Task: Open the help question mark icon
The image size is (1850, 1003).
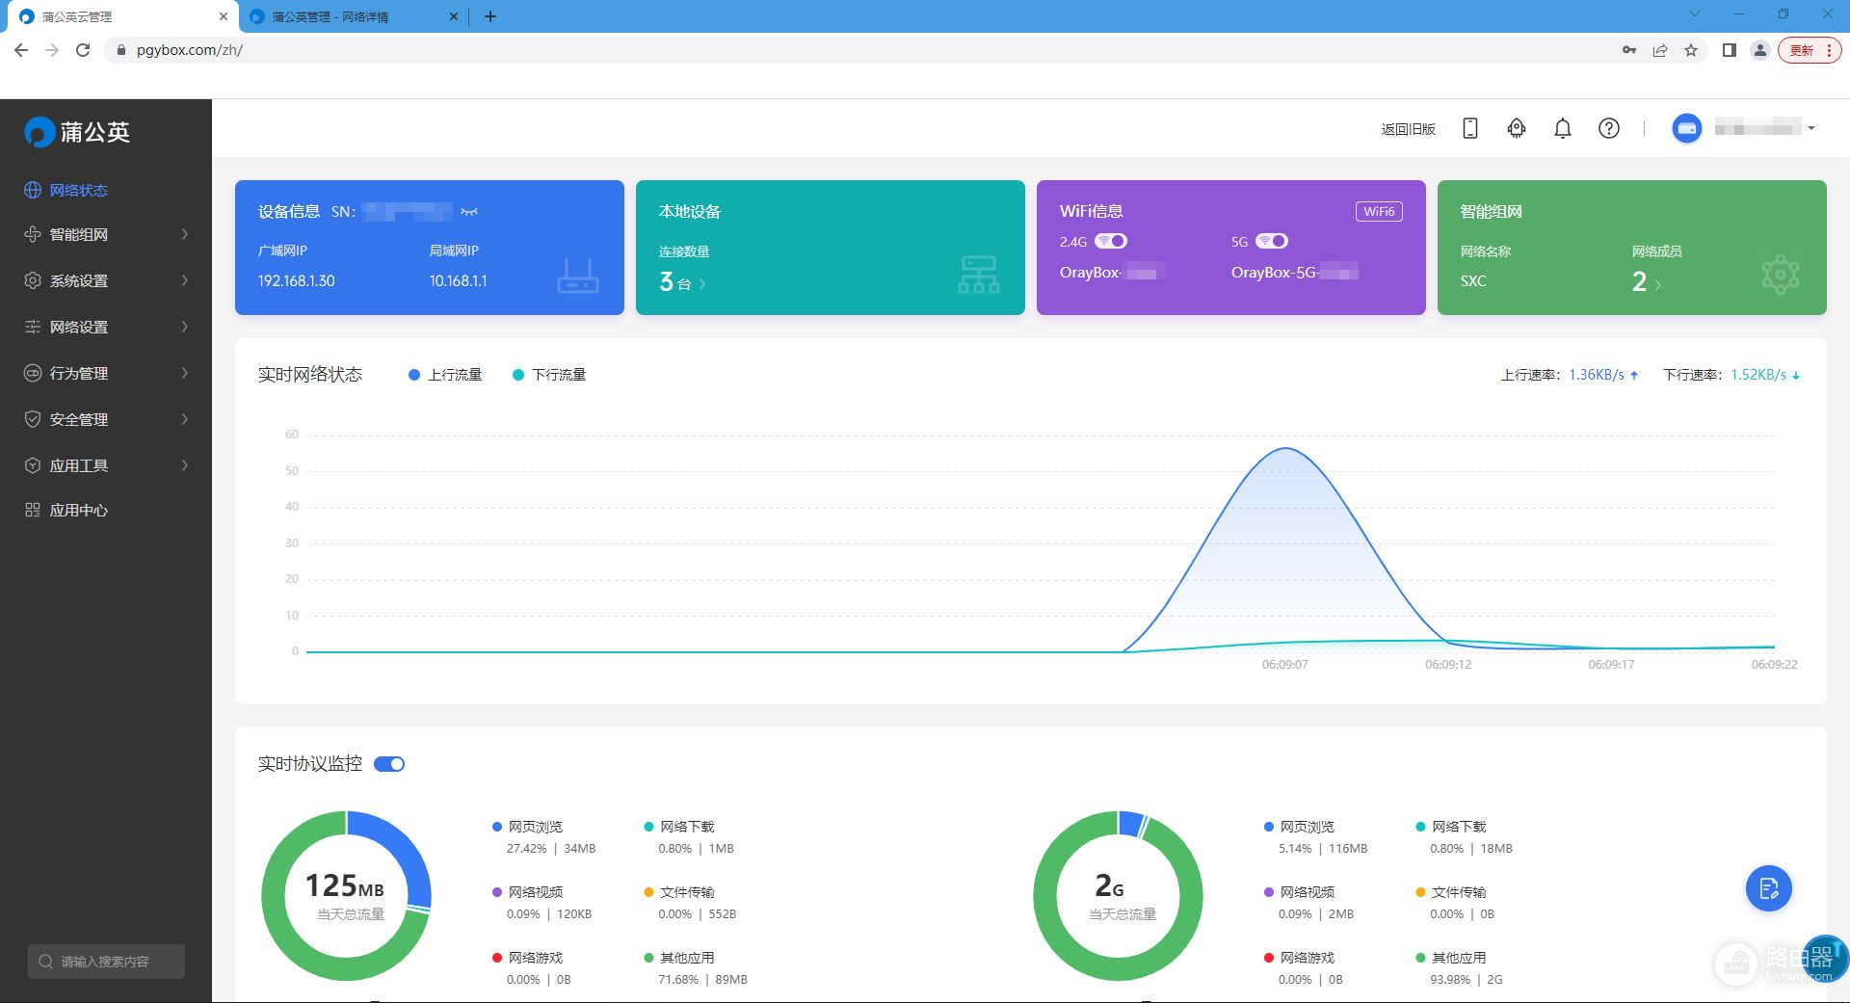Action: point(1608,128)
